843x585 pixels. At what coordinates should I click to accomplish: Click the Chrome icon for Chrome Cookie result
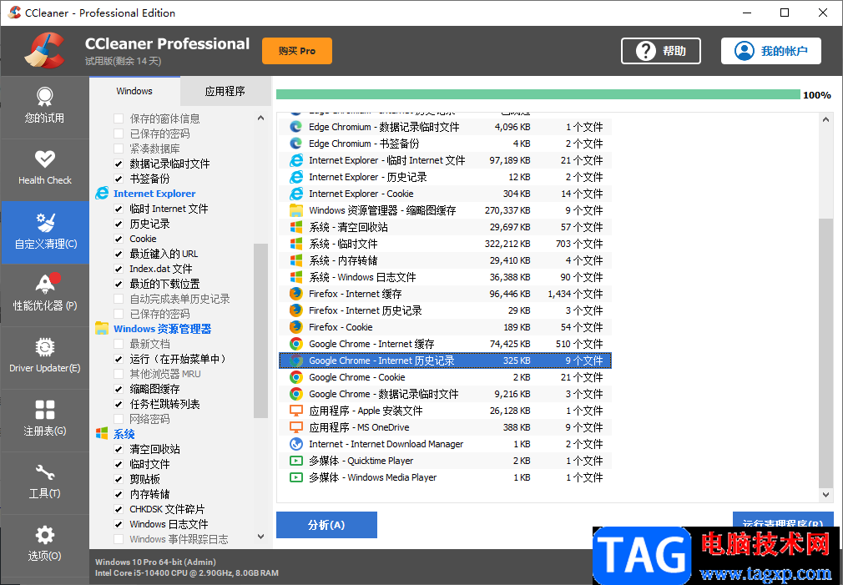tap(295, 377)
